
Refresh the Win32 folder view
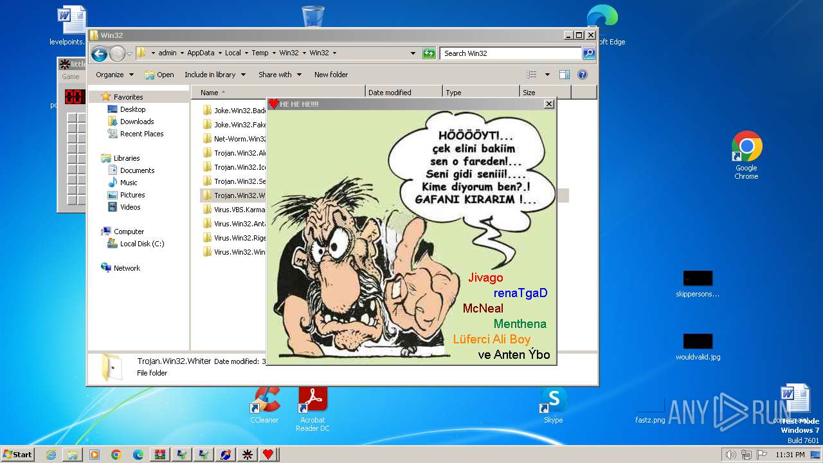[429, 53]
